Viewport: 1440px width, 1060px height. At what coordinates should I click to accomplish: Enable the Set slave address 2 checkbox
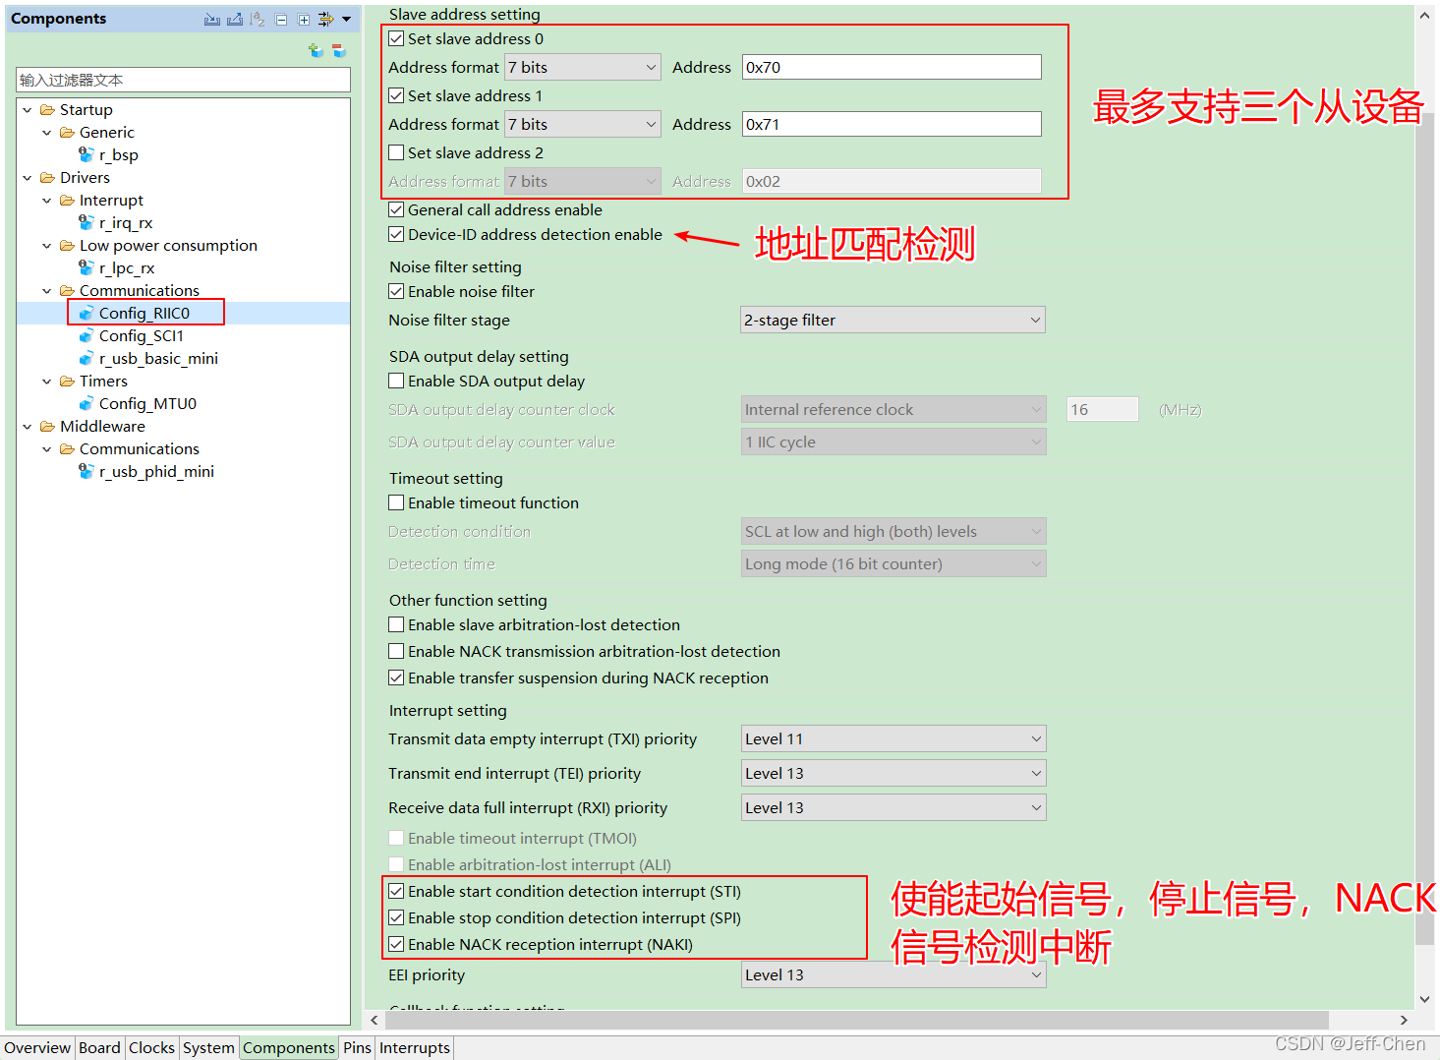pyautogui.click(x=396, y=152)
